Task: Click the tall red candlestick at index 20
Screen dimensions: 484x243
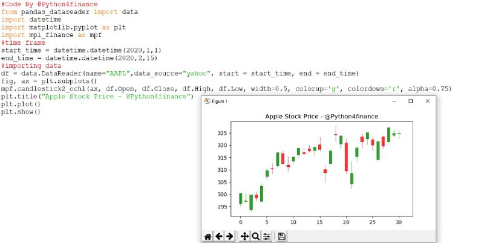Action: pyautogui.click(x=346, y=157)
